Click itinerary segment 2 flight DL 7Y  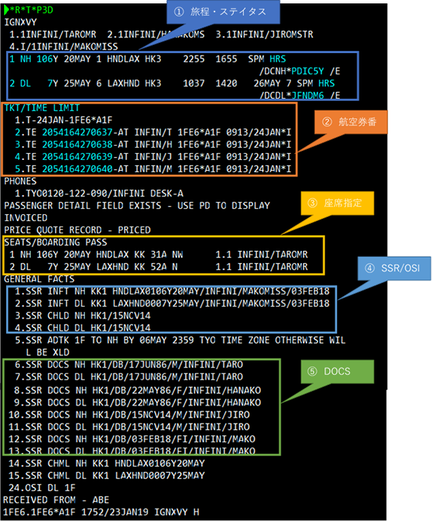[x=34, y=83]
